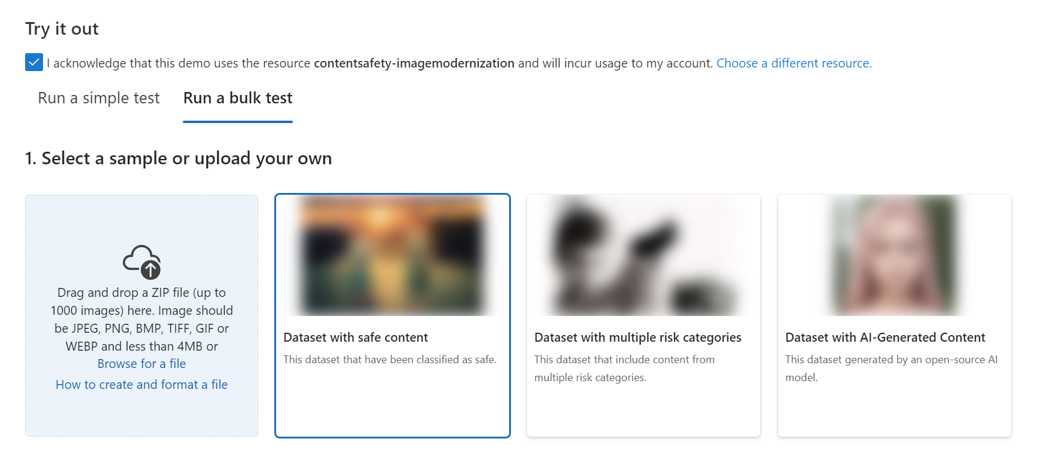1050x451 pixels.
Task: Click Dataset with AI-Generated Content title
Action: [x=885, y=338]
